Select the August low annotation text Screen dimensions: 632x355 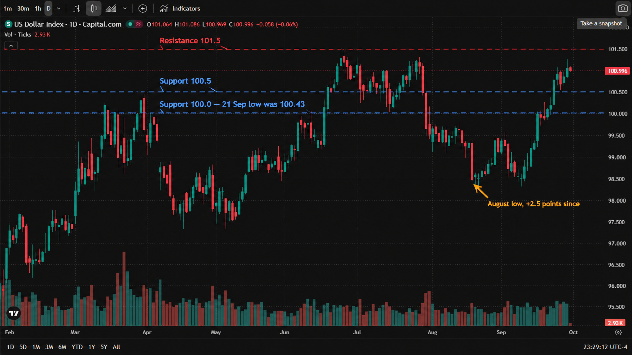534,204
